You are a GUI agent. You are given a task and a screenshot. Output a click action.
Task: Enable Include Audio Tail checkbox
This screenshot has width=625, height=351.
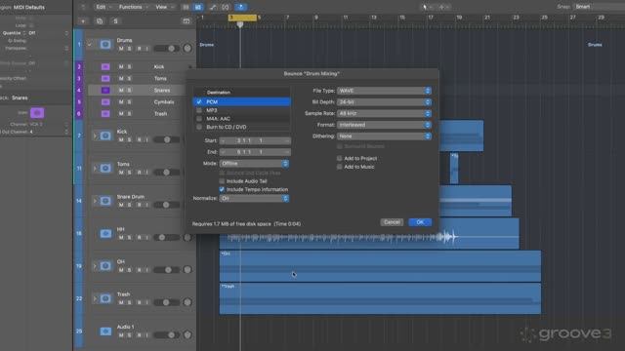[x=222, y=181]
